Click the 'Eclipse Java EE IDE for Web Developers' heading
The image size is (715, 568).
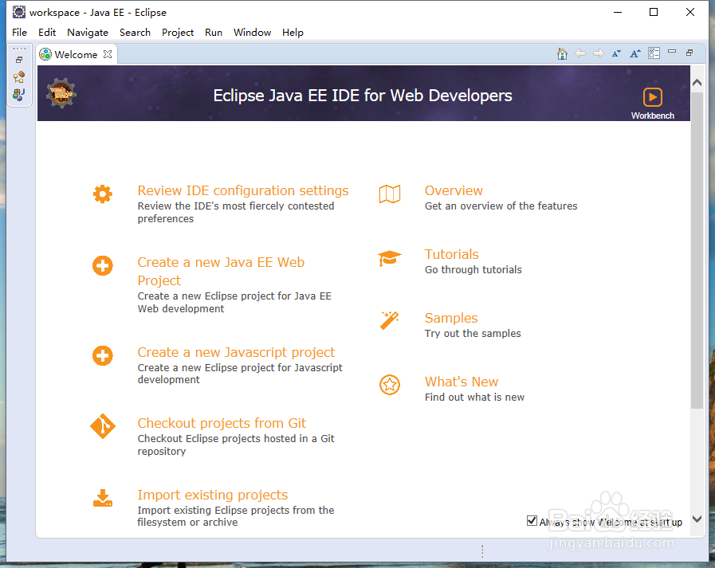coord(363,96)
